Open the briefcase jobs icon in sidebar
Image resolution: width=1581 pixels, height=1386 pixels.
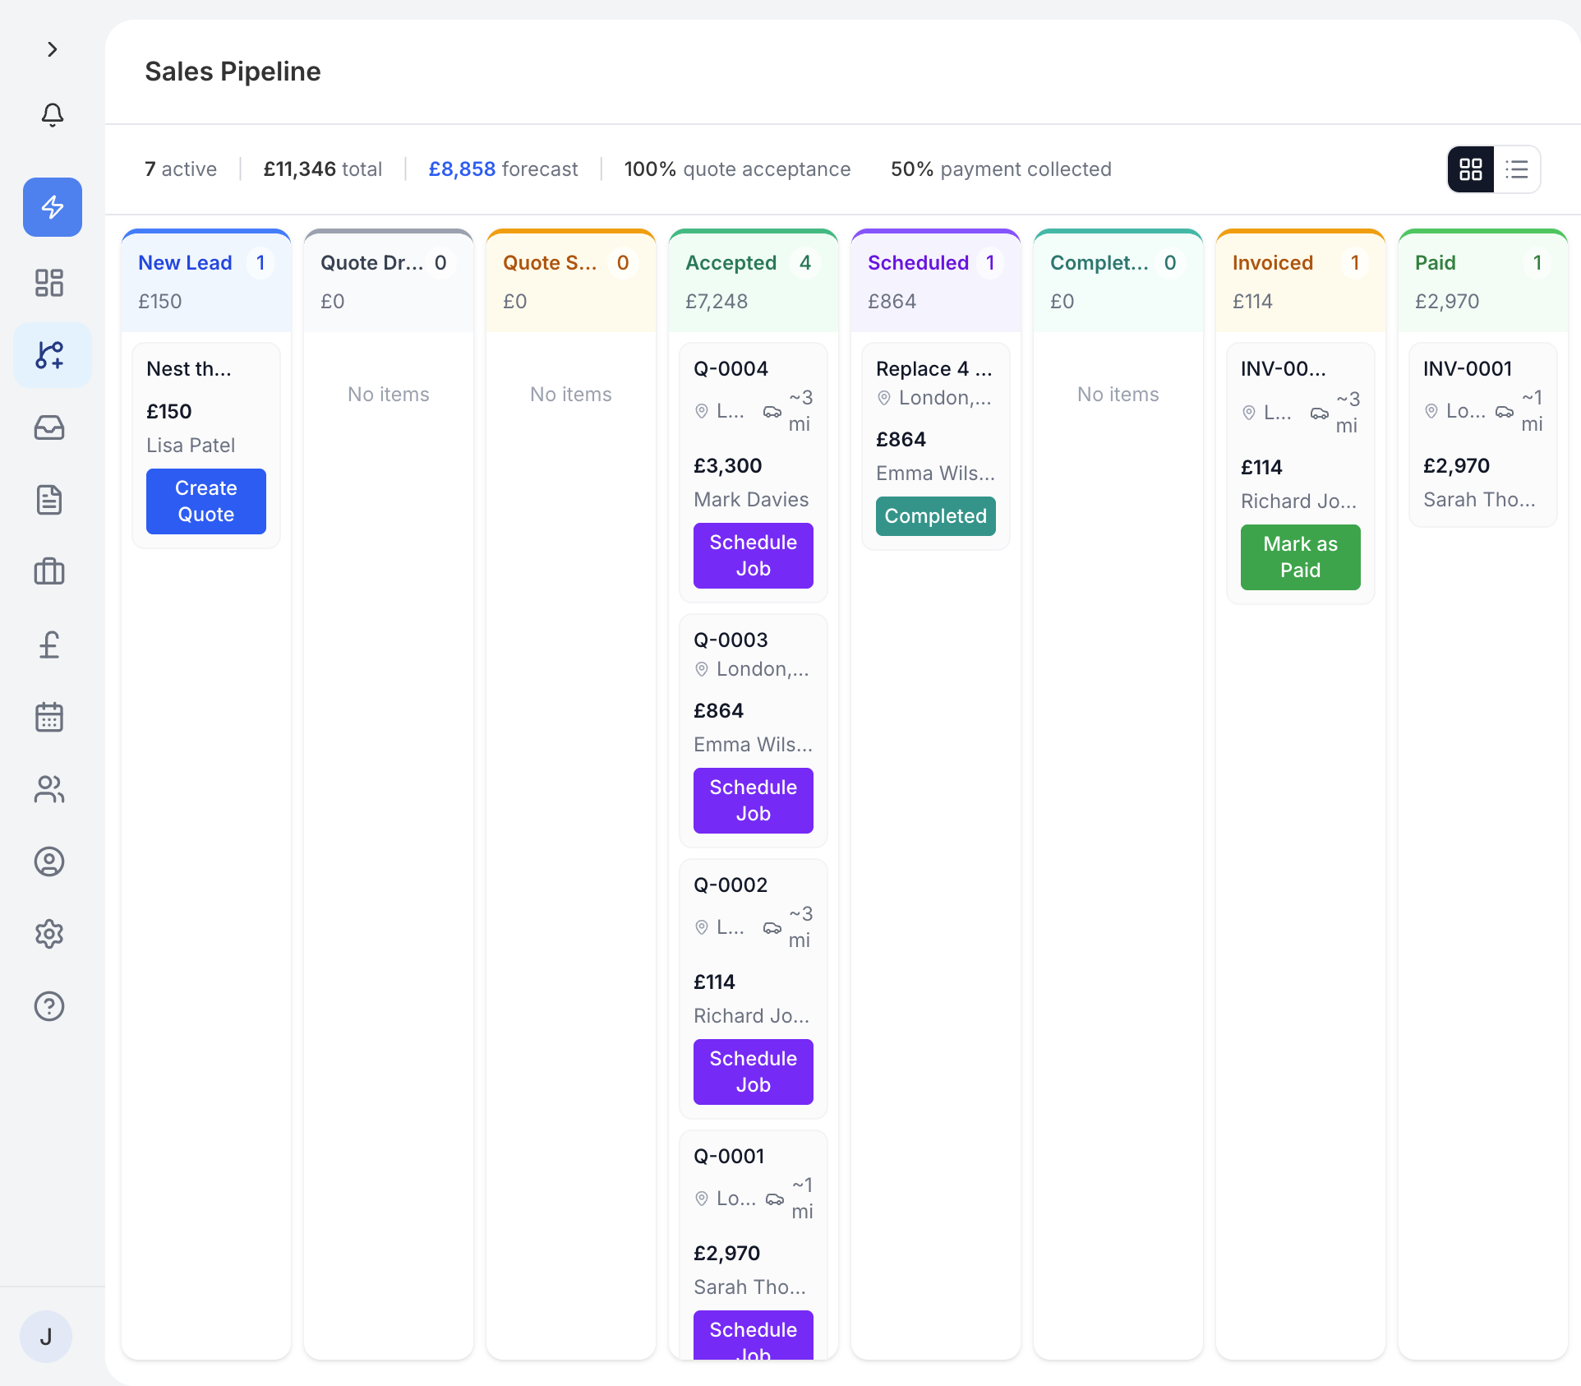click(49, 571)
